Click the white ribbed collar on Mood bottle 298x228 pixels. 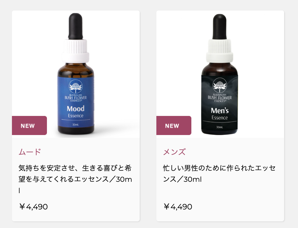pos(76,51)
